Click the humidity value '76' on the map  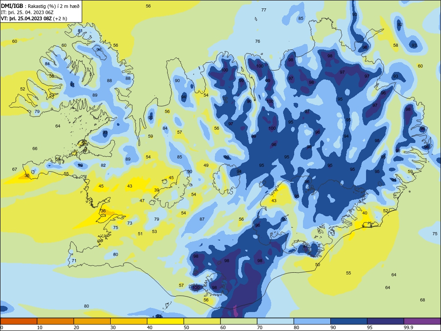(x=258, y=41)
